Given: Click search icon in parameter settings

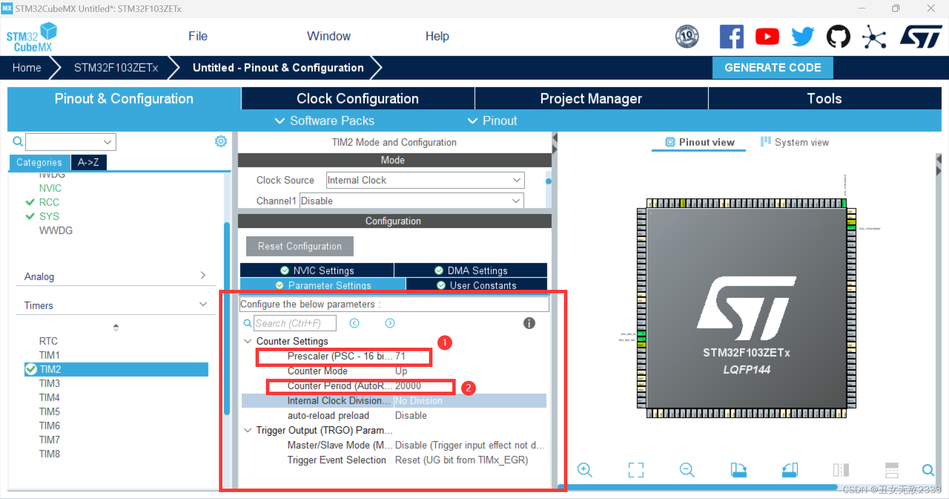Looking at the screenshot, I should [x=248, y=323].
